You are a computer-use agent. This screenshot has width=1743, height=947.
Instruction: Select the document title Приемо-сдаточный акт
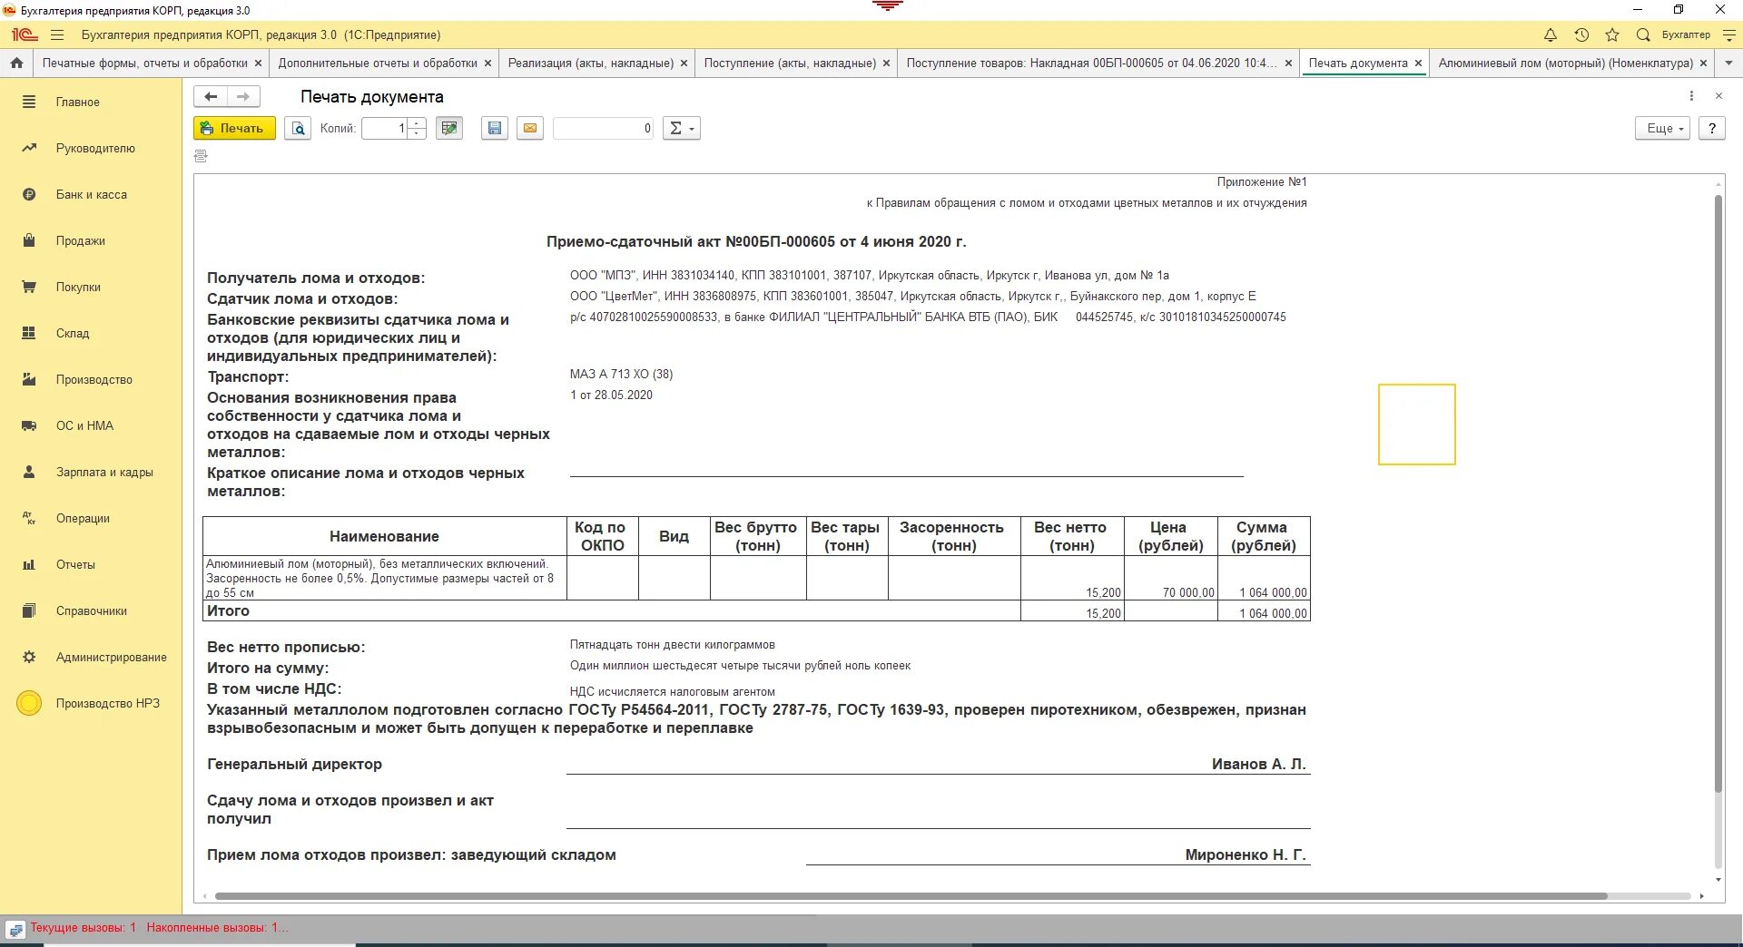point(756,241)
